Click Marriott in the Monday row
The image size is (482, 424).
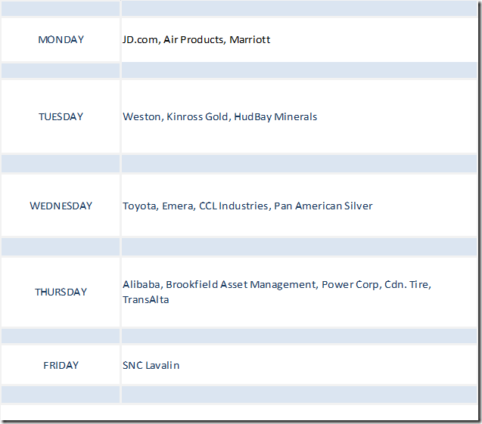click(x=250, y=39)
